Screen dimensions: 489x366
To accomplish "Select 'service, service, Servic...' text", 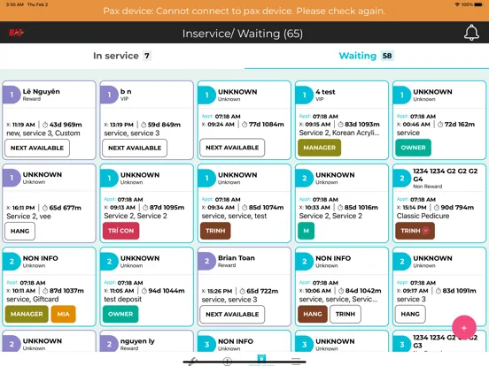I will point(338,299).
